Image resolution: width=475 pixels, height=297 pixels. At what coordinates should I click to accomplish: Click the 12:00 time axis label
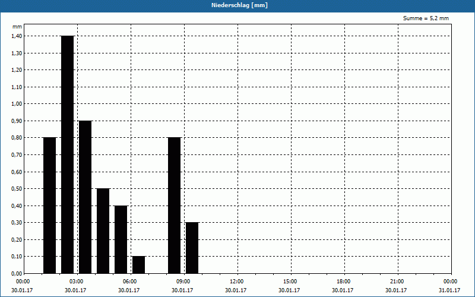coord(236,282)
